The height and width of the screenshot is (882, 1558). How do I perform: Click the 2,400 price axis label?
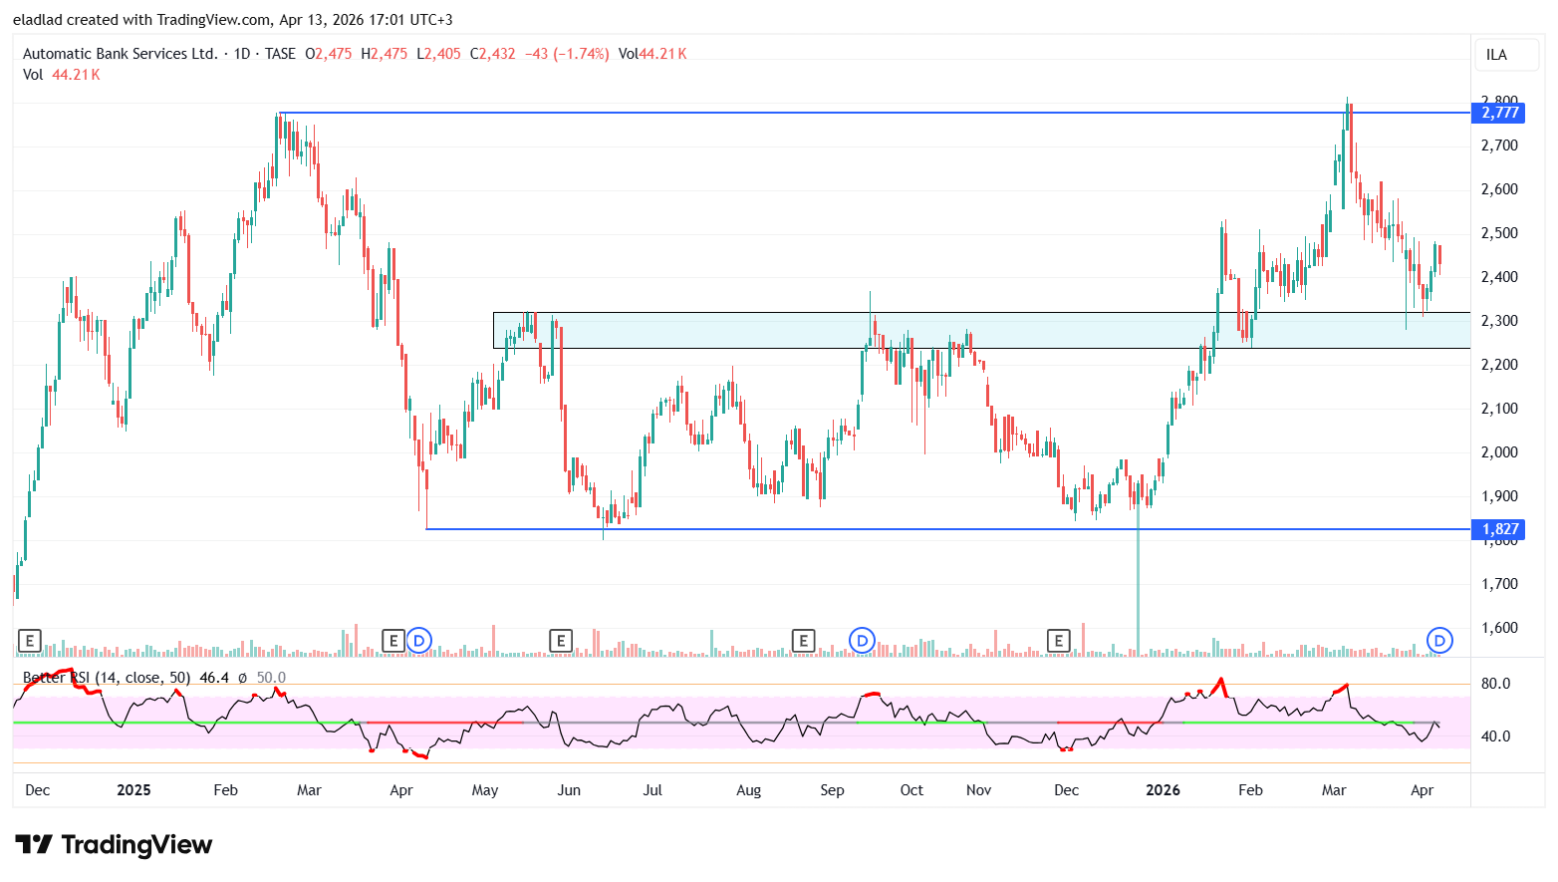(1499, 277)
